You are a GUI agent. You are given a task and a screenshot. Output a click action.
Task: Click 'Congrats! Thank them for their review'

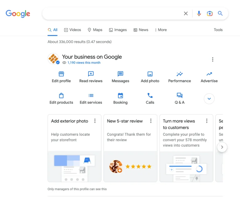pos(129,137)
